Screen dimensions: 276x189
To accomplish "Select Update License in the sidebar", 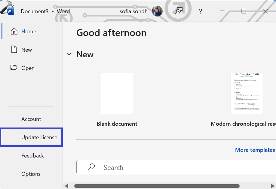I will click(39, 137).
